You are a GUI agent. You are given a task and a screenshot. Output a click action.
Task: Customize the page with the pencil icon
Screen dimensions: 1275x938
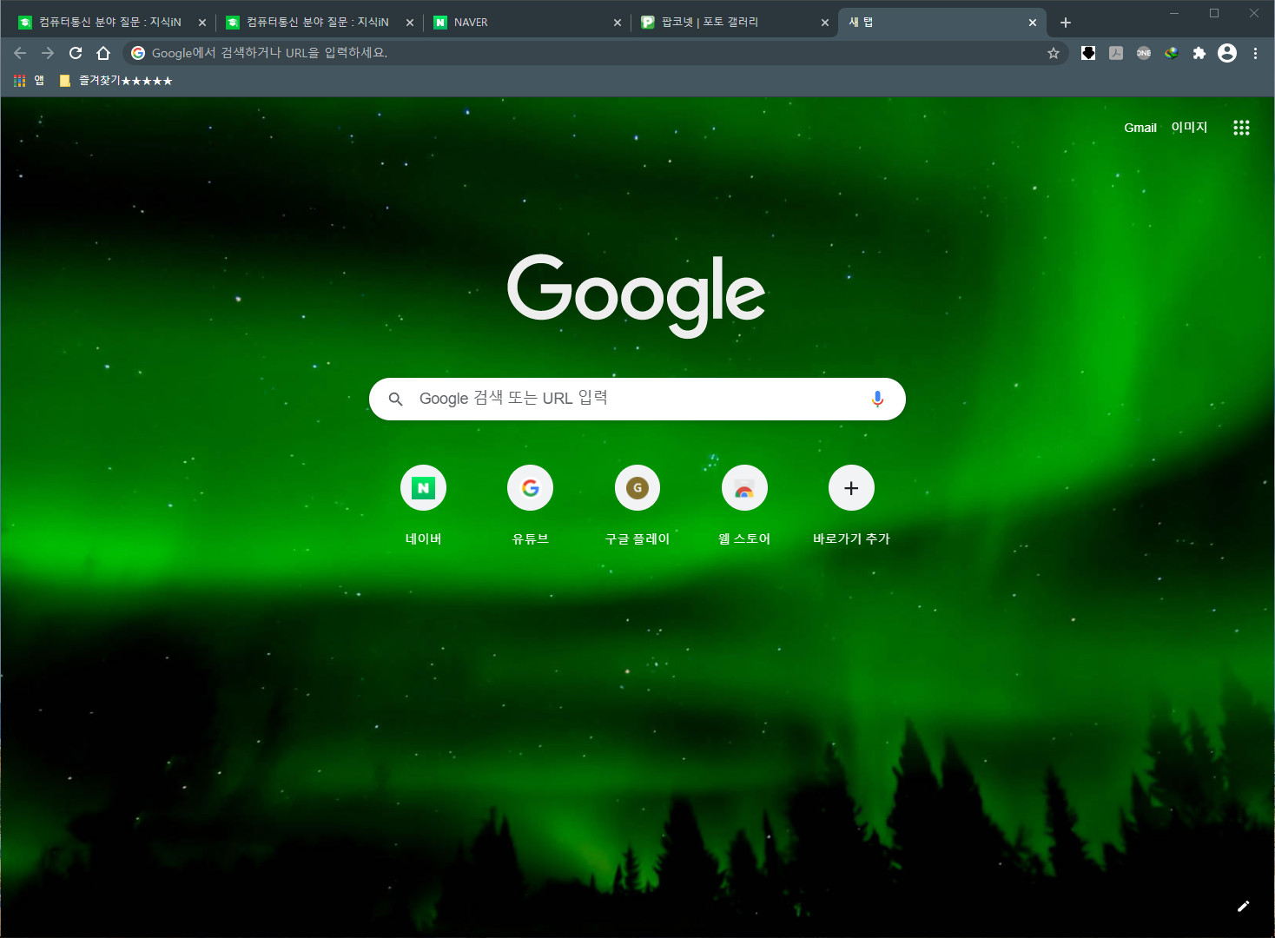click(1243, 906)
